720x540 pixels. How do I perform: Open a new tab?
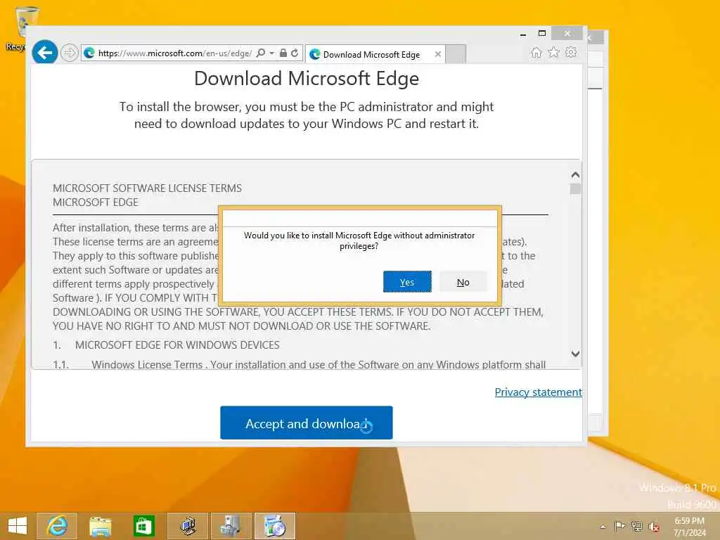click(x=456, y=54)
